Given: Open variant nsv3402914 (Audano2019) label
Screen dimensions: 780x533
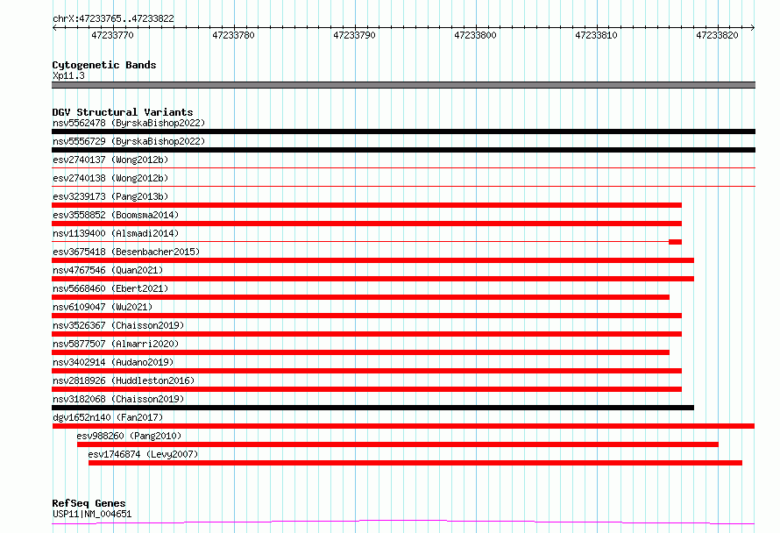Looking at the screenshot, I should 113,362.
